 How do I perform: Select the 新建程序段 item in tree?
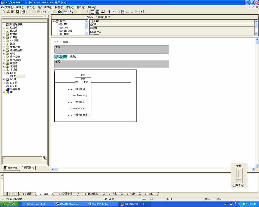tap(16, 24)
